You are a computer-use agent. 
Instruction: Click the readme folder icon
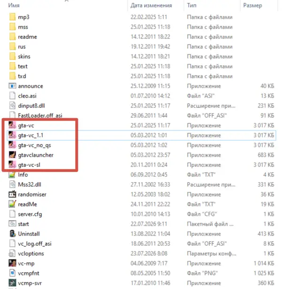12,37
